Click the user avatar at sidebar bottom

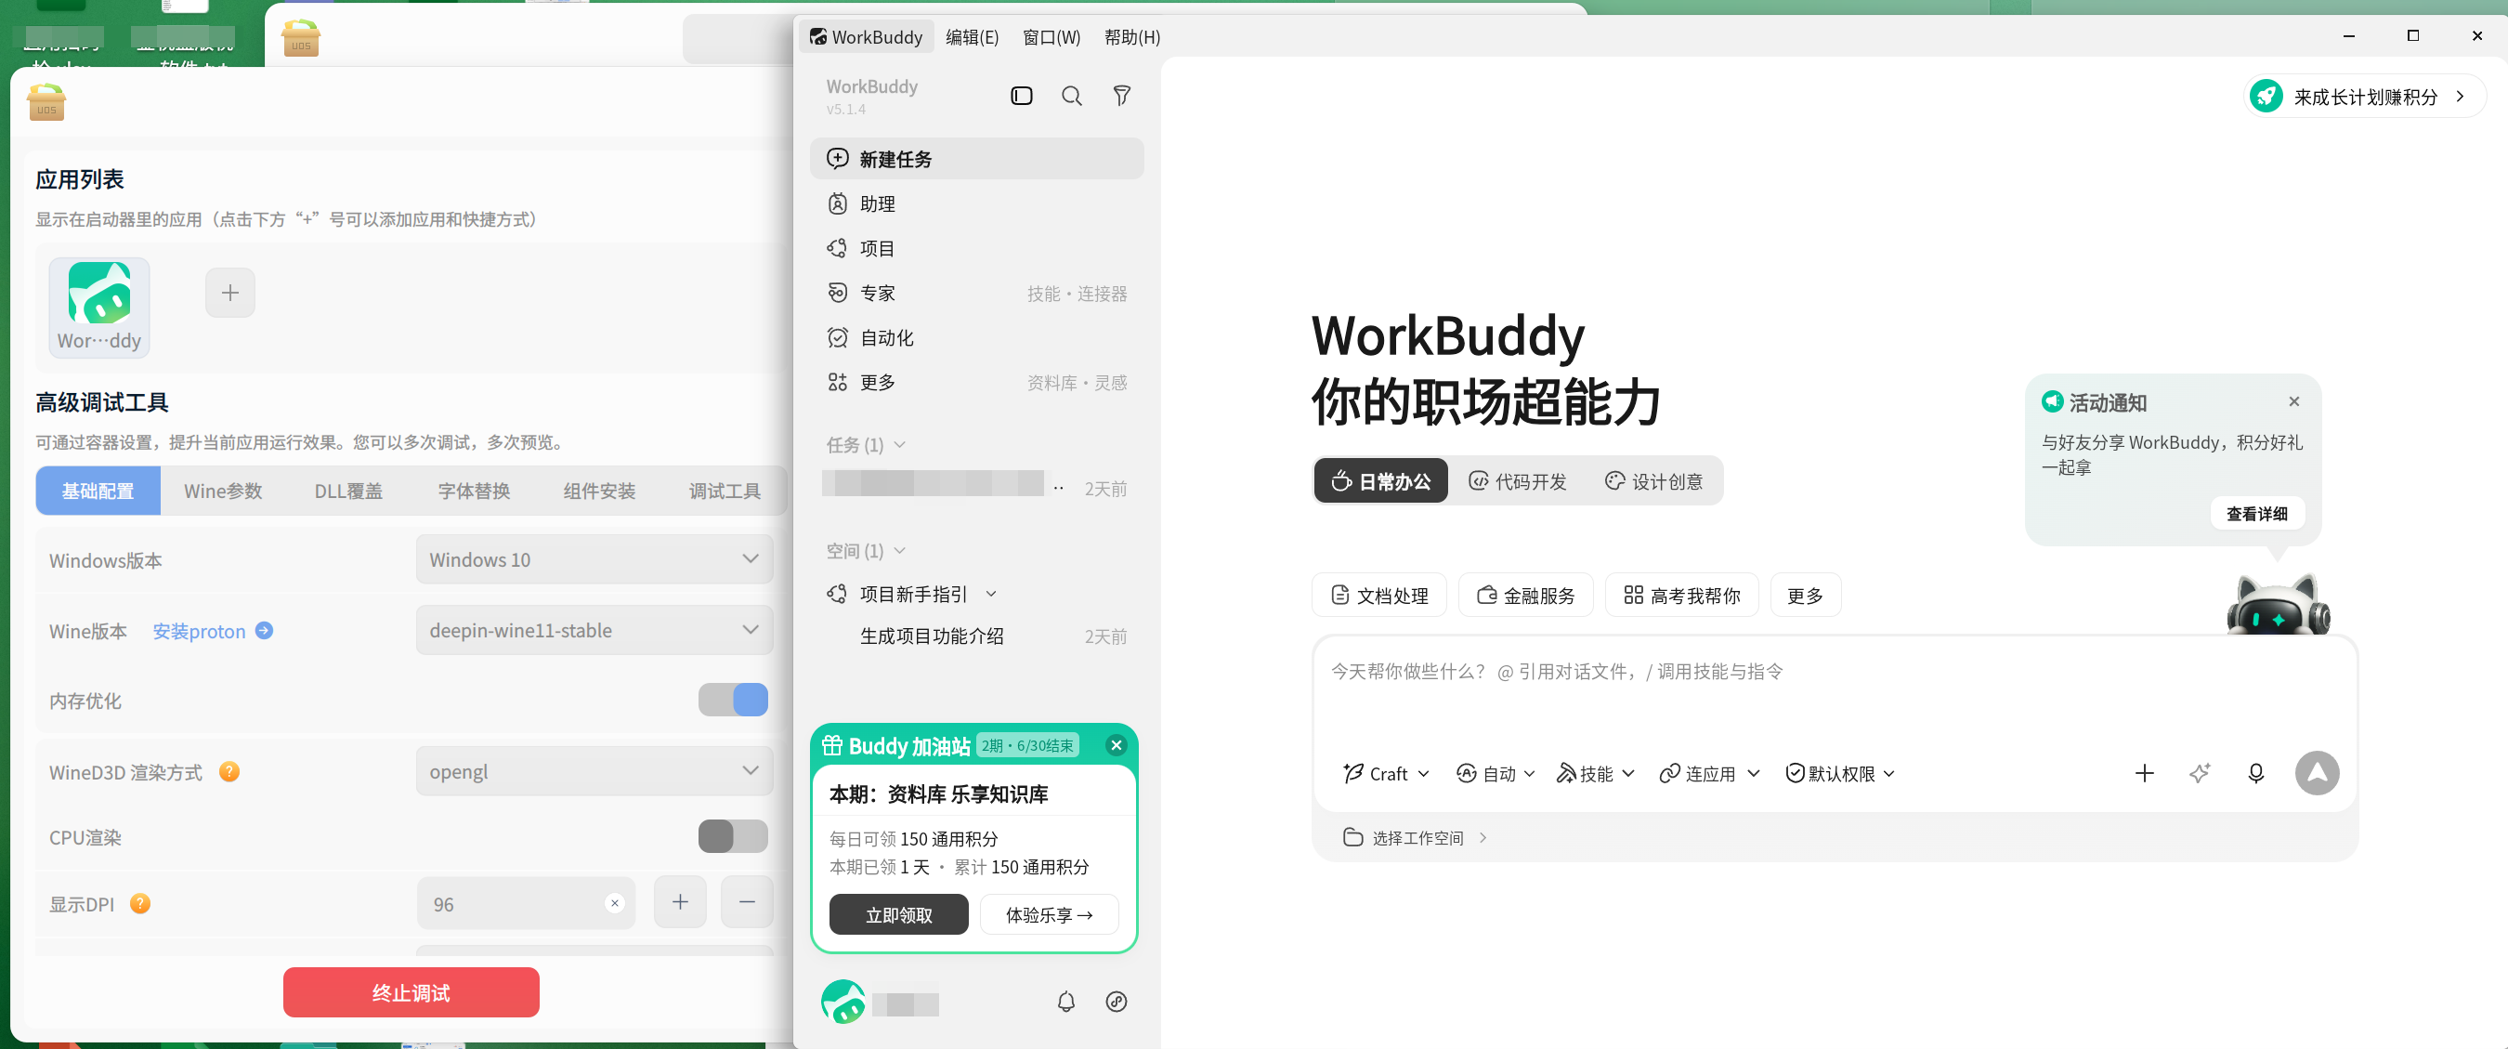(x=843, y=1002)
